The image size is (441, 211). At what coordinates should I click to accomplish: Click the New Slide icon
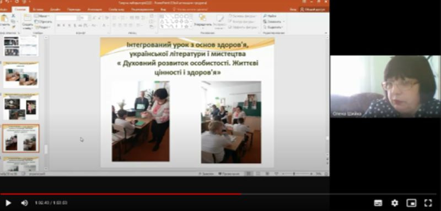point(27,21)
